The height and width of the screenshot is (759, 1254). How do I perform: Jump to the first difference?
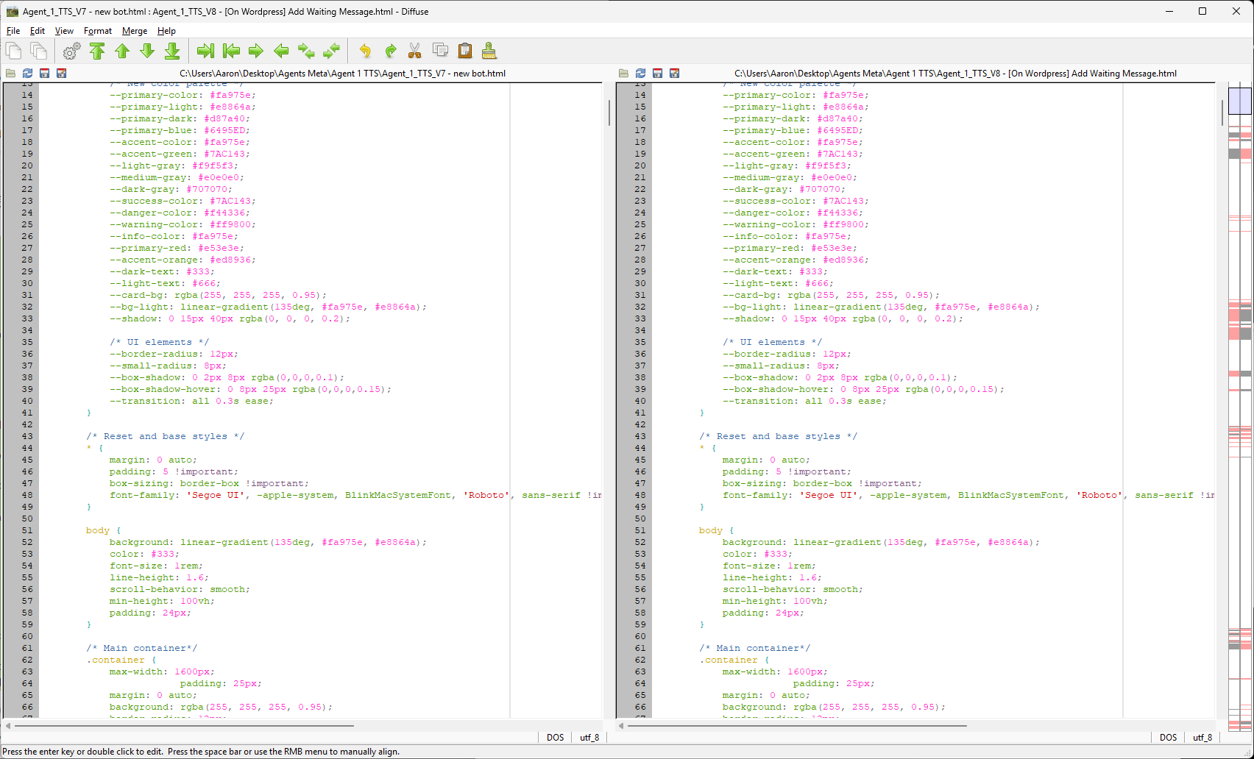[x=97, y=51]
